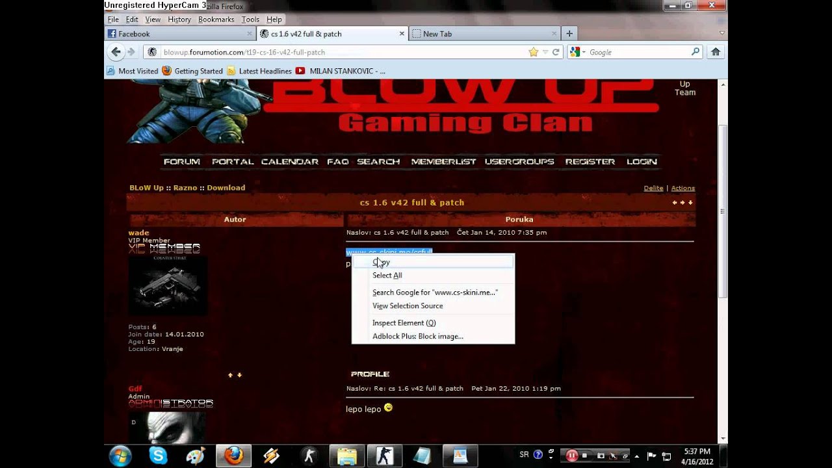Open the list all tabs dropdown
This screenshot has width=832, height=468.
tap(721, 33)
